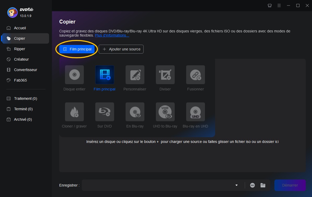This screenshot has width=312, height=197.
Task: Select the Disque entier copy mode icon
Action: click(x=74, y=75)
